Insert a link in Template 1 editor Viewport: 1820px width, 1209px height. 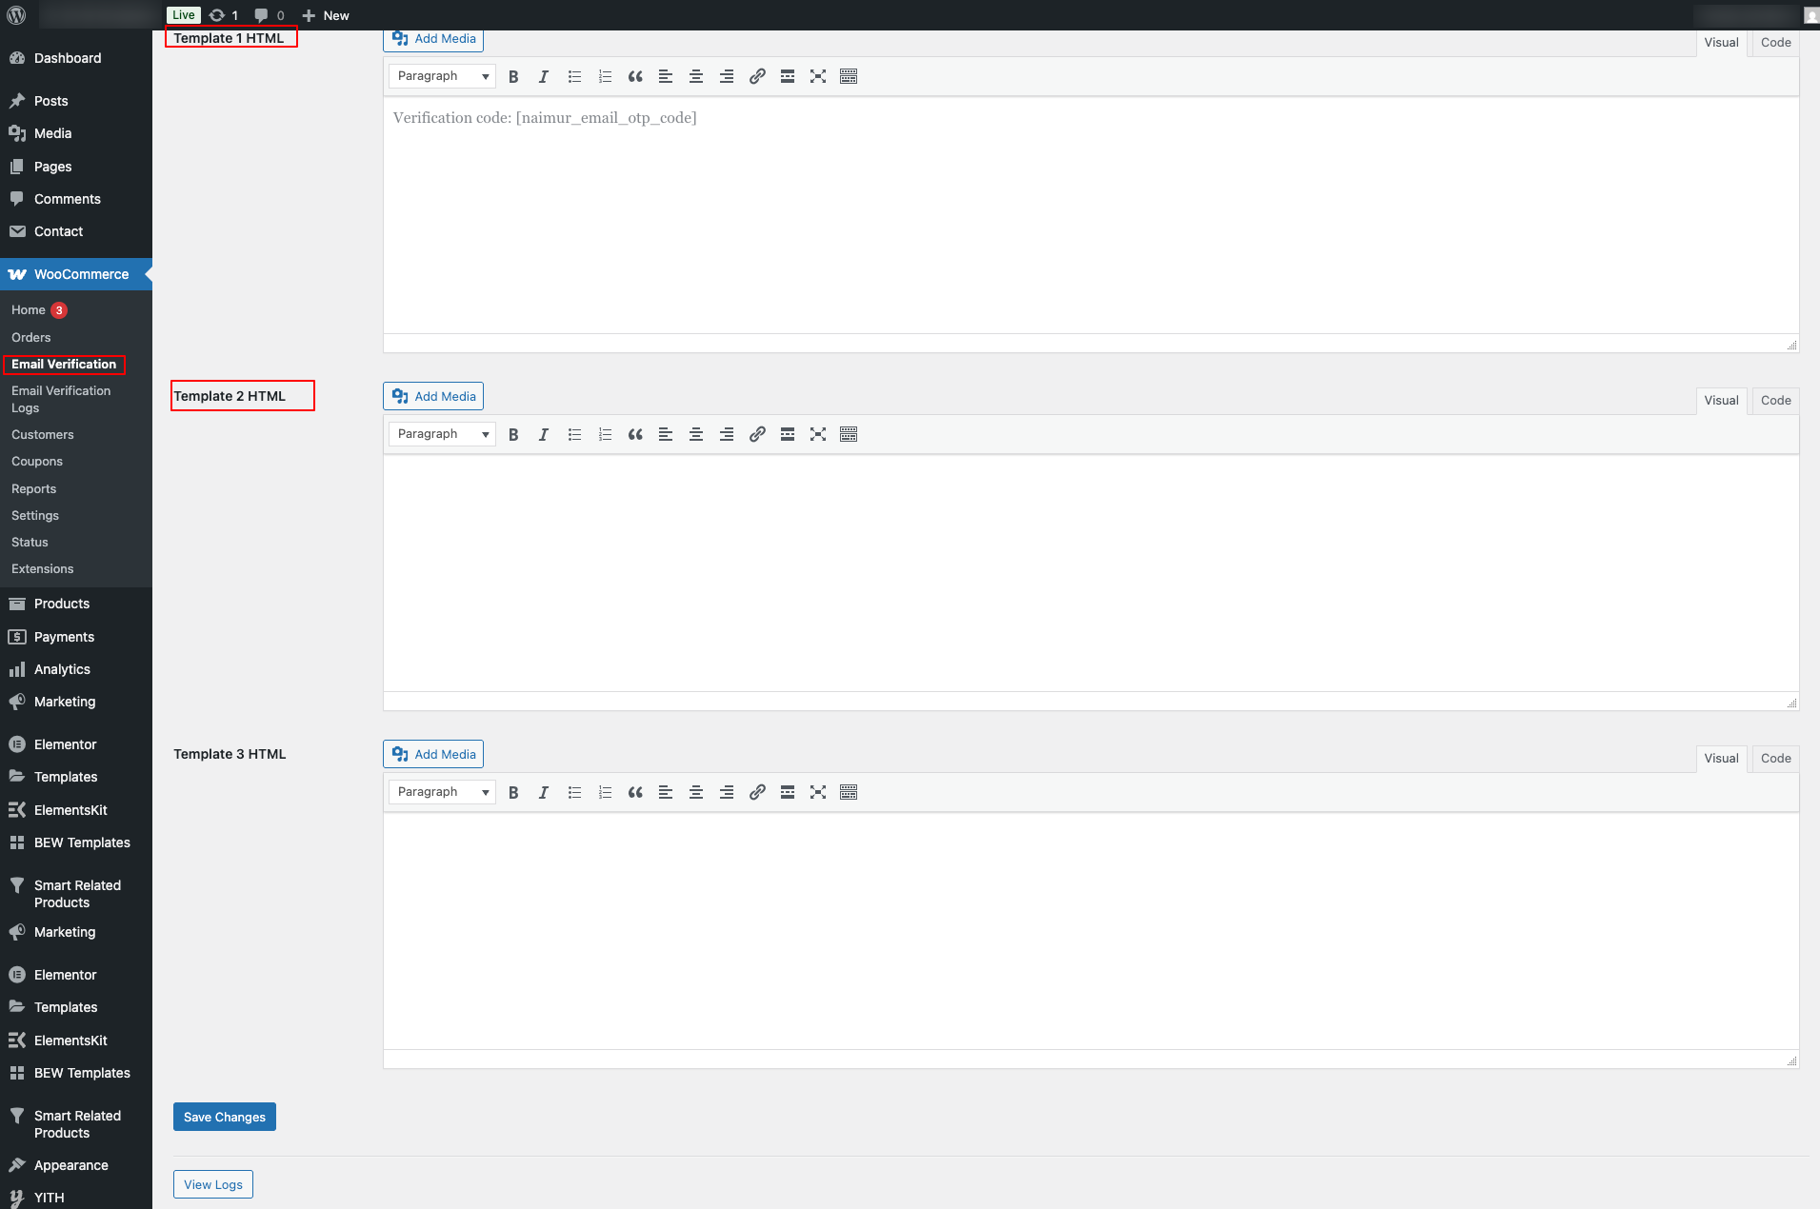click(757, 76)
